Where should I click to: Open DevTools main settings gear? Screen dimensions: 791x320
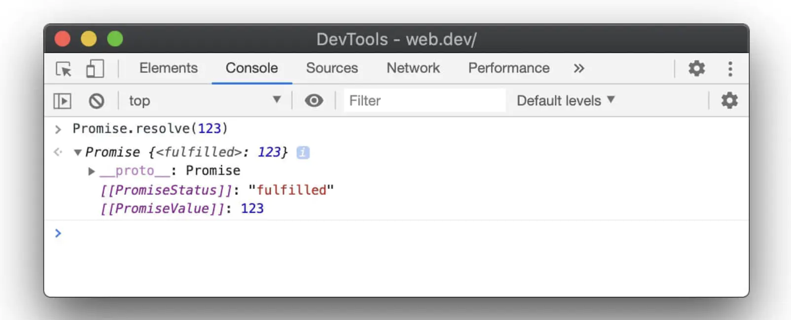[696, 68]
